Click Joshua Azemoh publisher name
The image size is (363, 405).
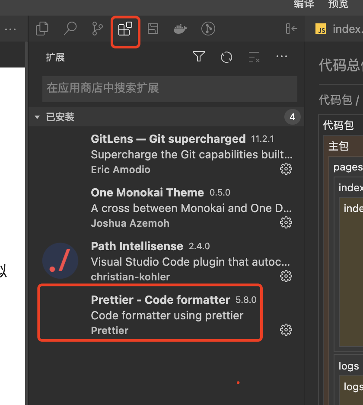(130, 223)
